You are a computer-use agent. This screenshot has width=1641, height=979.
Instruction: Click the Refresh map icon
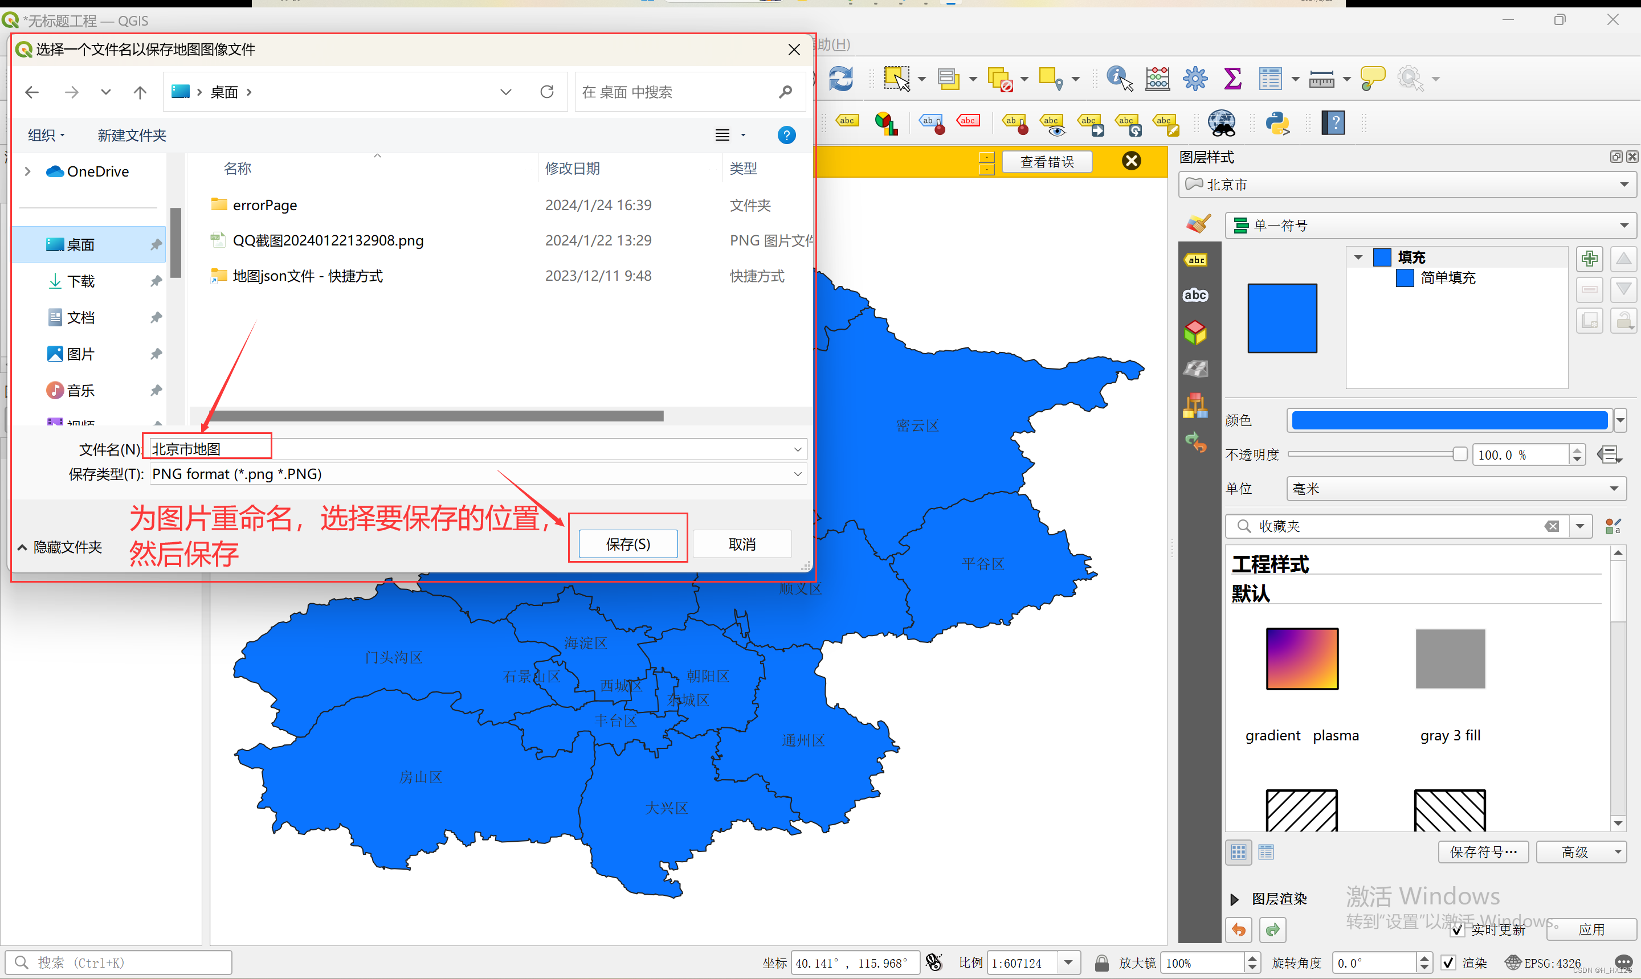840,79
